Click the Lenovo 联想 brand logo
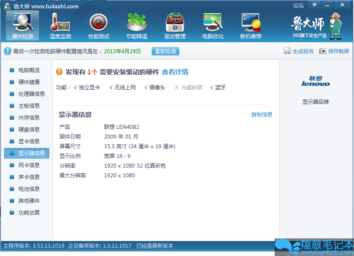 [315, 81]
